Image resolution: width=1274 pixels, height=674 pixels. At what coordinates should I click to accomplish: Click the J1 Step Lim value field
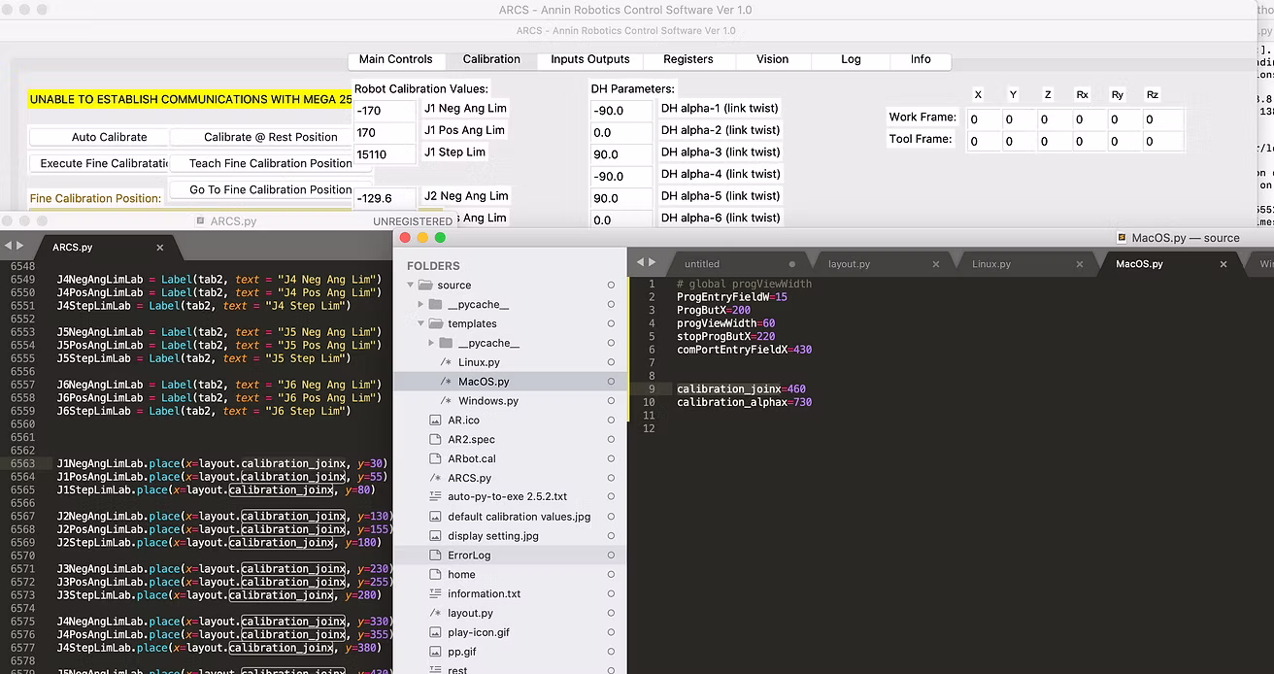click(386, 154)
